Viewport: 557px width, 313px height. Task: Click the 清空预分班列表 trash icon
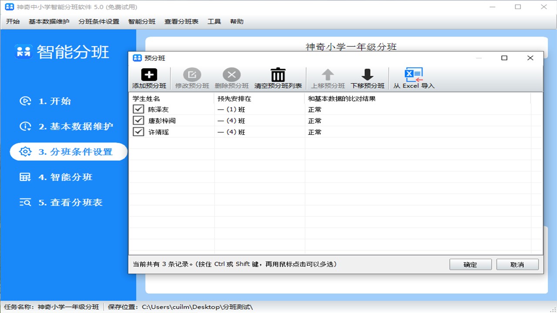(278, 74)
